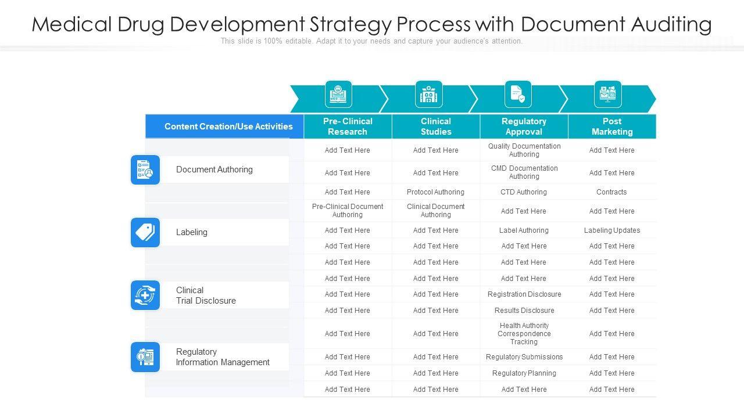Select the Clinical Trial Disclosure label
The width and height of the screenshot is (744, 418).
pos(206,296)
